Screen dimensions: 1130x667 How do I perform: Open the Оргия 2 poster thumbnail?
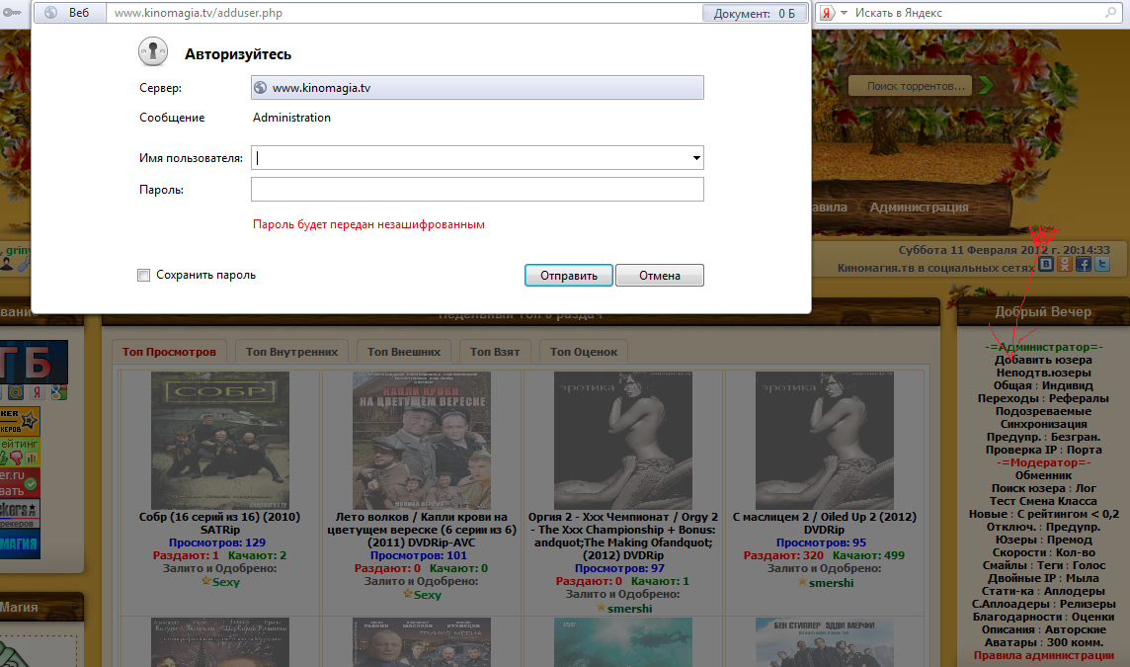(622, 441)
